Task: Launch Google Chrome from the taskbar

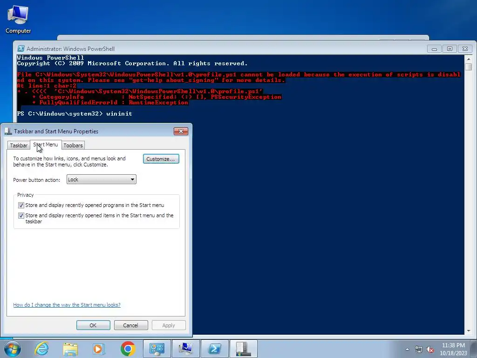Action: click(x=128, y=349)
